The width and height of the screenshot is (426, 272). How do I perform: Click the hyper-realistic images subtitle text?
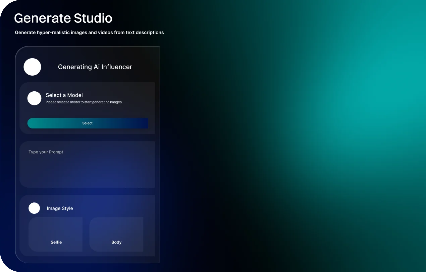[x=89, y=32]
